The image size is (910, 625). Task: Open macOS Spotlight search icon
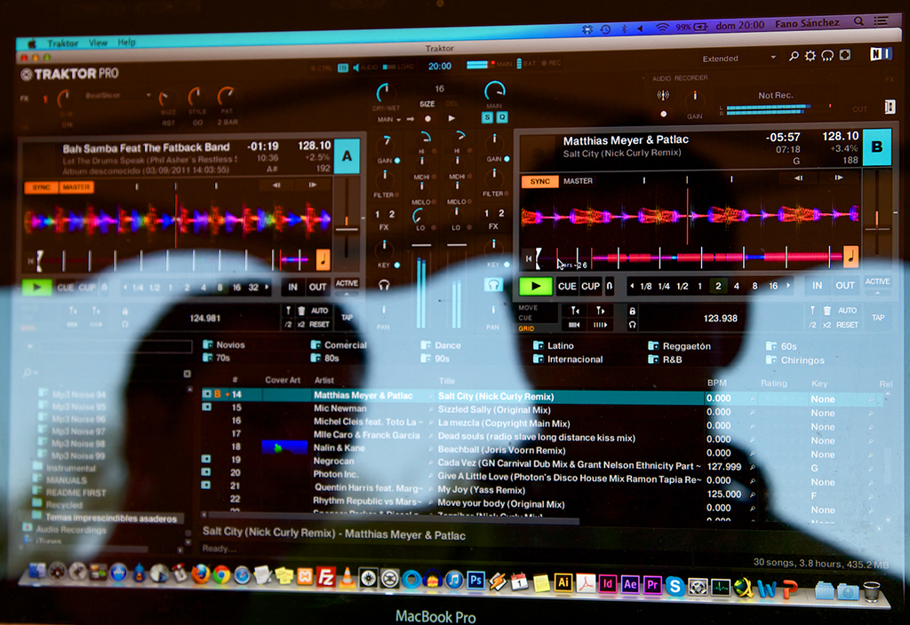coord(858,21)
